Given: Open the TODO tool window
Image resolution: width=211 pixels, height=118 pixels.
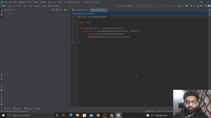Looking at the screenshot, I should click(x=7, y=108).
